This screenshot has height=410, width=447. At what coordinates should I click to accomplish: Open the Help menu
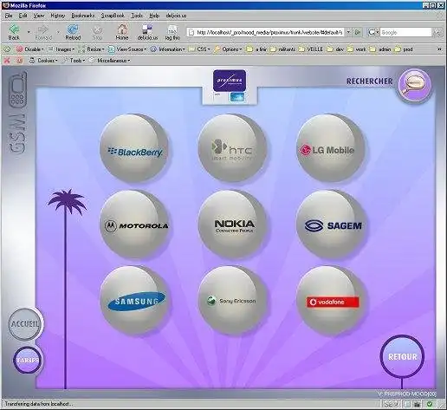tap(154, 16)
